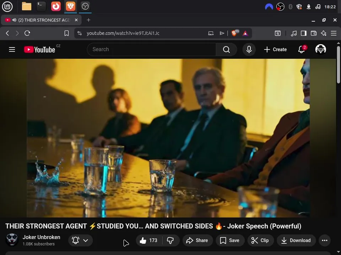Select the THEIR STRONGEST AGENT browser tab

pyautogui.click(x=41, y=20)
